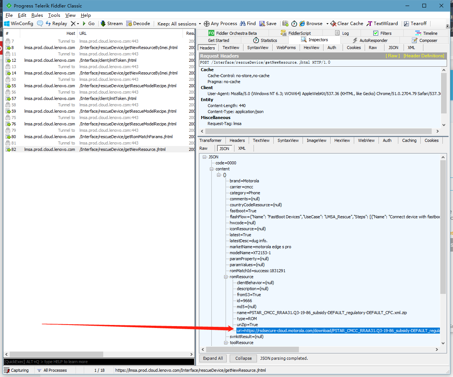Open the Log tab
This screenshot has height=377, width=453.
[x=342, y=33]
